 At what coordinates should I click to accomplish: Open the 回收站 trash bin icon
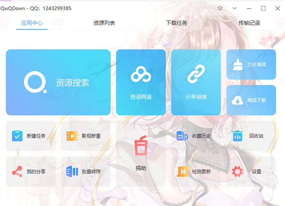(237, 136)
